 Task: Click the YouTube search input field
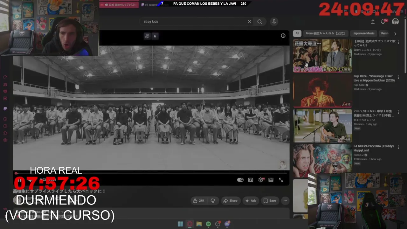click(x=194, y=22)
